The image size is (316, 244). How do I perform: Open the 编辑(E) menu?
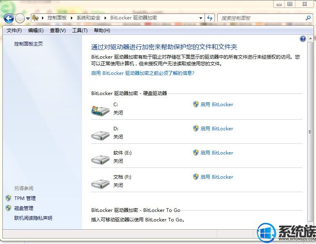click(36, 30)
